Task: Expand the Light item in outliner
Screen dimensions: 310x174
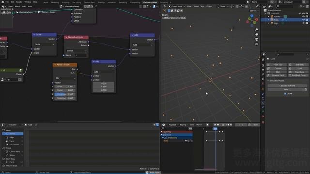Action: 268,23
